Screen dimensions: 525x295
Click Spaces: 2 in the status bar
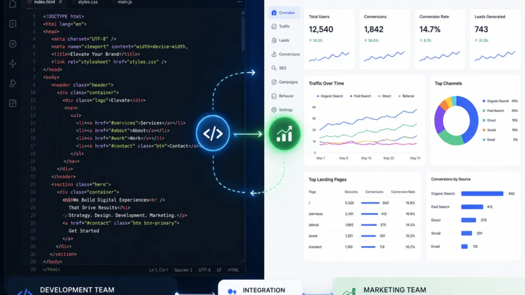coord(183,270)
